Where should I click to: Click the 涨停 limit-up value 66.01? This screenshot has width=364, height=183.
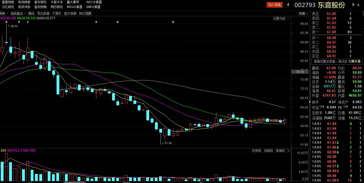pyautogui.click(x=331, y=91)
